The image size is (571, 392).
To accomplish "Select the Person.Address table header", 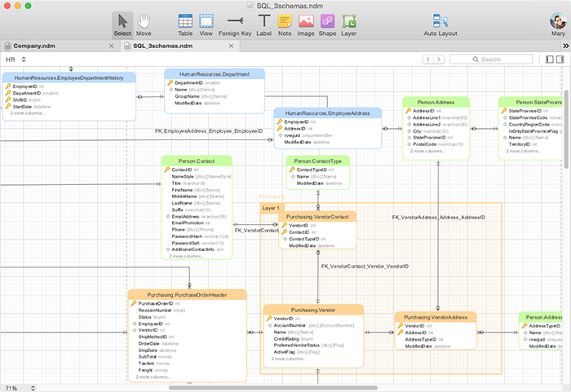I will point(436,102).
